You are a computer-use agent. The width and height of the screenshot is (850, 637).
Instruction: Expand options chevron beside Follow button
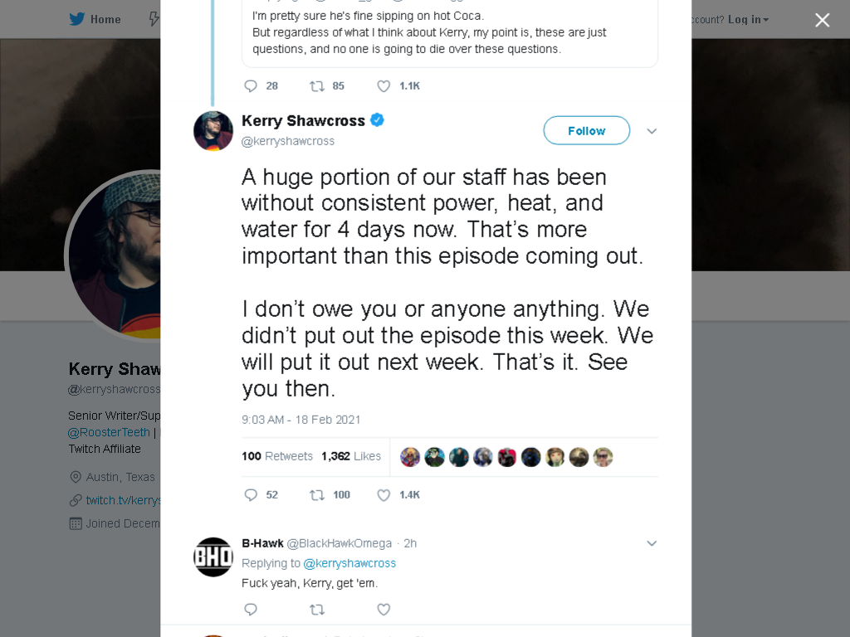(652, 131)
